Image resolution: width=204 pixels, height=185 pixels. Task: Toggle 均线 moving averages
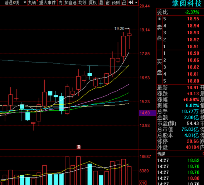pyautogui.click(x=82, y=2)
